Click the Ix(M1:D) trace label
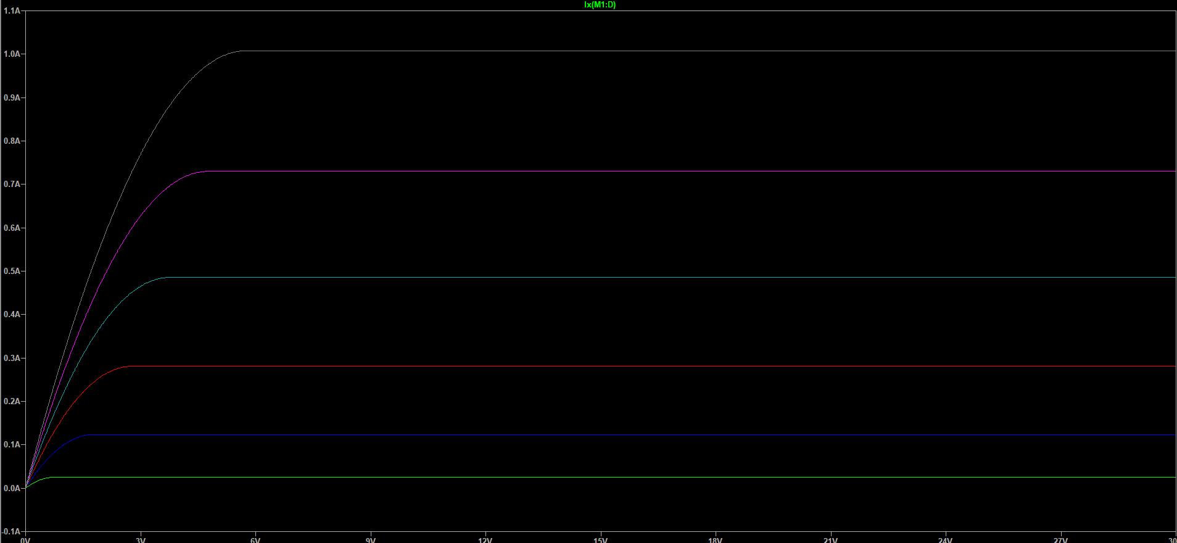Image resolution: width=1177 pixels, height=543 pixels. click(x=600, y=5)
